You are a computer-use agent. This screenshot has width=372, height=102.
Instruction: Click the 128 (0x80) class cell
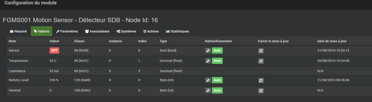[82, 80]
